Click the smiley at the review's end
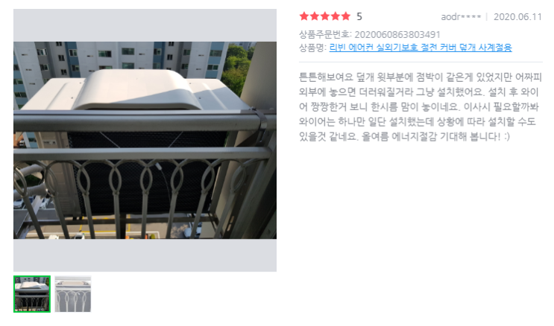Screen dimensions: 554x326 pos(507,136)
